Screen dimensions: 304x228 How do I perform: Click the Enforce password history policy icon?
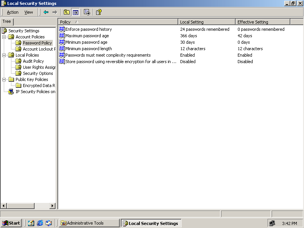coord(62,29)
